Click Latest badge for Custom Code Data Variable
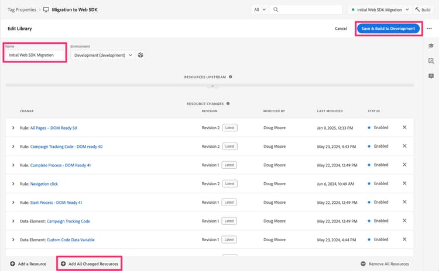Screen dimensions: 439x271 229,239
